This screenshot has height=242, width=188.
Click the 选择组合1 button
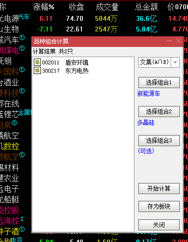(159, 83)
